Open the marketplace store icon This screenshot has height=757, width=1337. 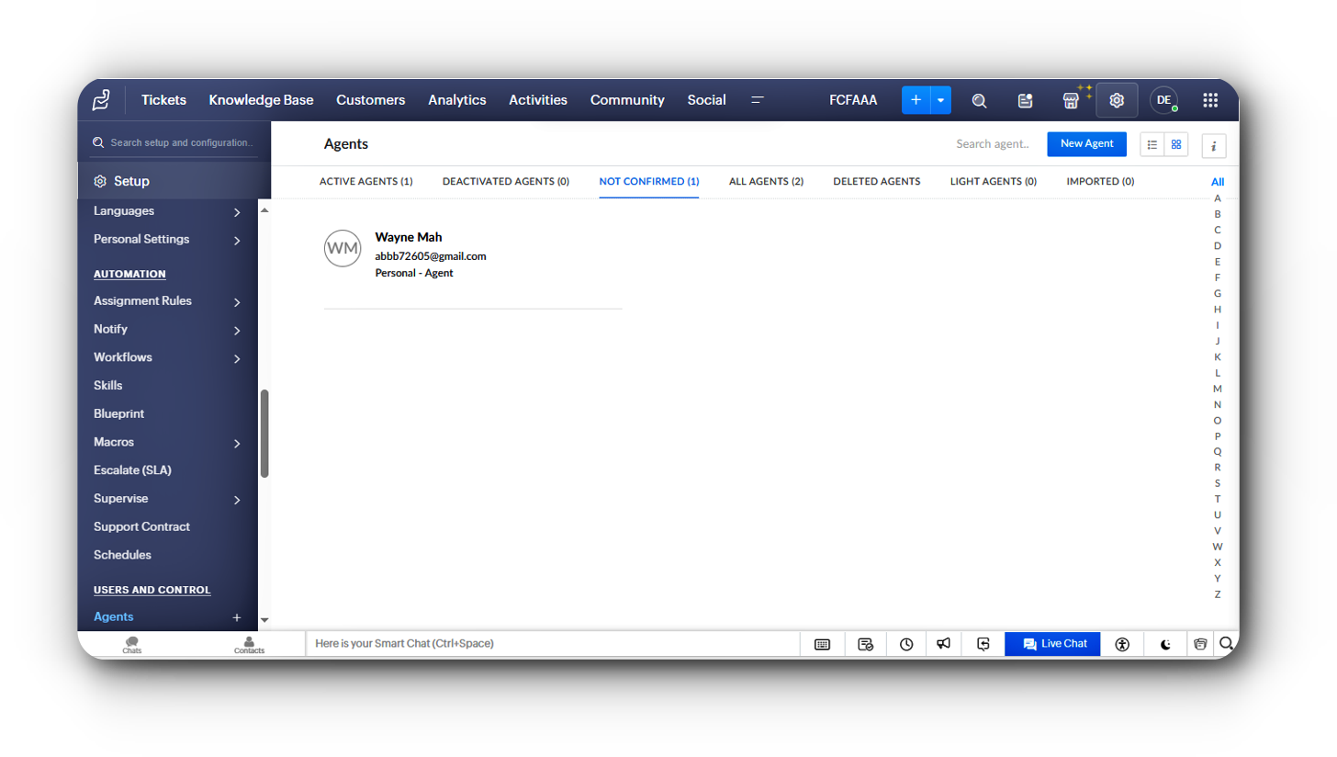click(1071, 101)
